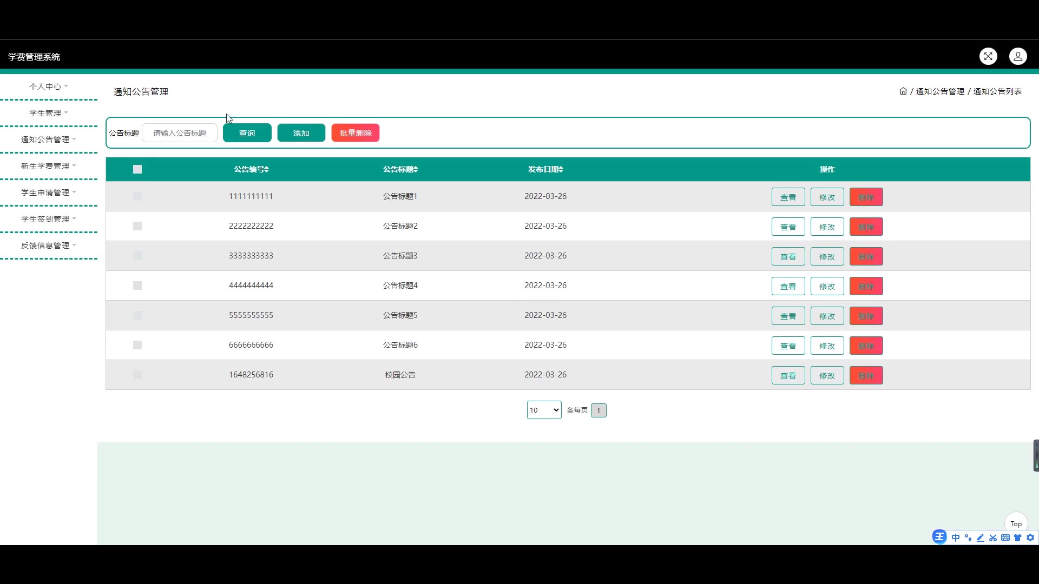This screenshot has width=1039, height=584.
Task: Open the 10 items per page dropdown
Action: click(x=544, y=410)
